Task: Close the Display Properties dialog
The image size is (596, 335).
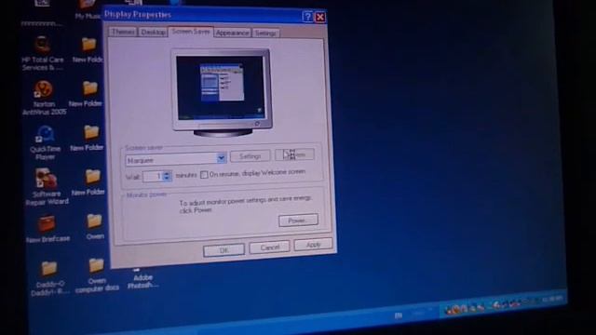Action: point(320,17)
